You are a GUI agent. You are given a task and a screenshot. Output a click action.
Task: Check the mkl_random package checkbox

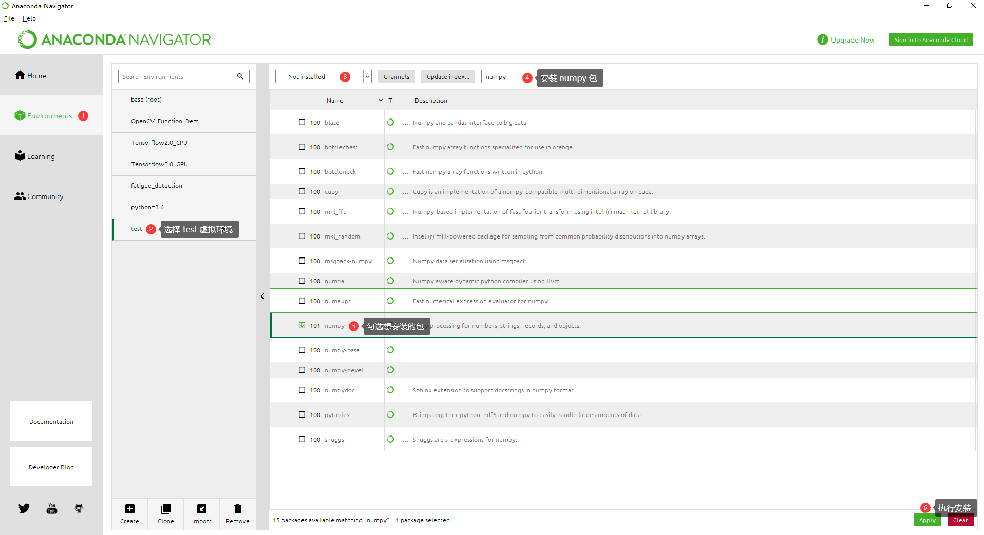(x=302, y=236)
